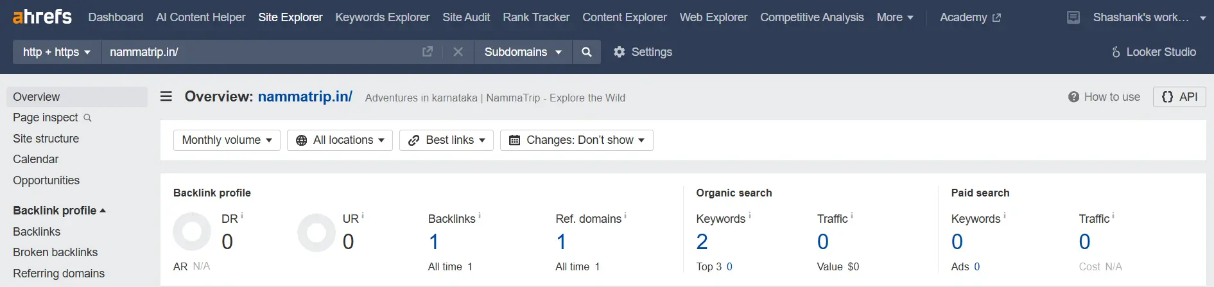Click Top 3 keywords count 0
Image resolution: width=1214 pixels, height=287 pixels.
click(729, 266)
